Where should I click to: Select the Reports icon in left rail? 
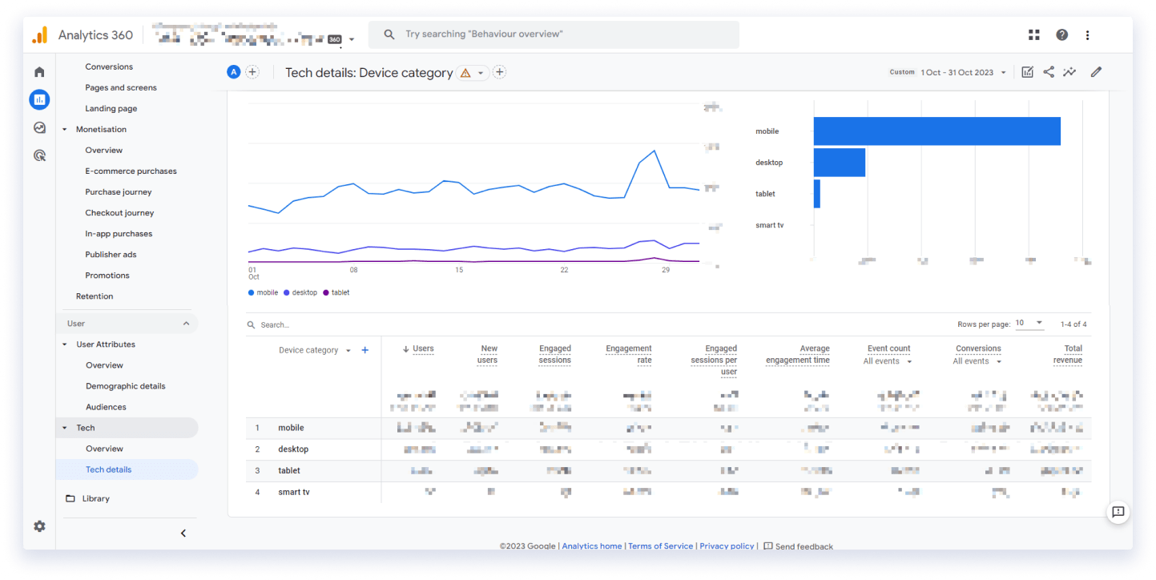tap(39, 99)
